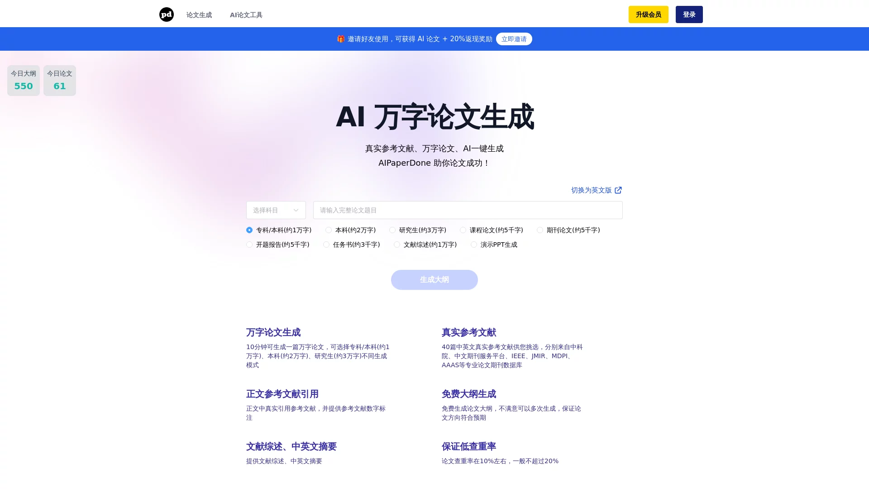Click the 保证低查重率 feature heading
Viewport: 869px width, 489px height.
[x=468, y=446]
